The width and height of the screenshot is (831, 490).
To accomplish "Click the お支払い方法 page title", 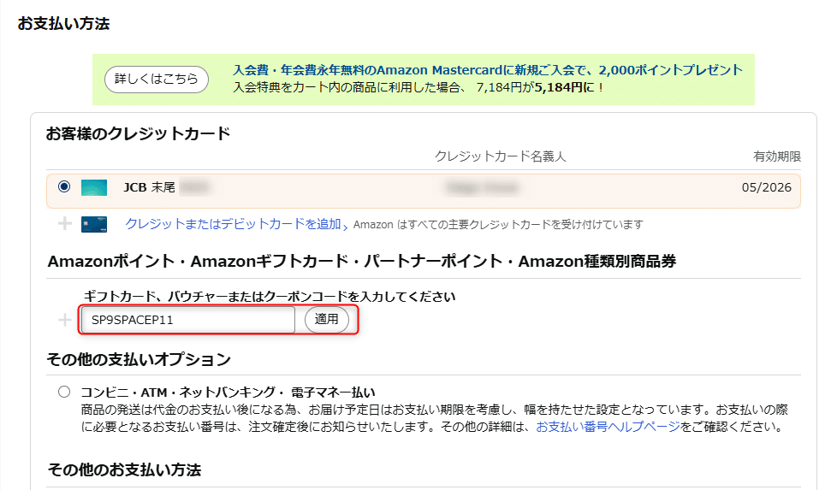I will coord(63,24).
